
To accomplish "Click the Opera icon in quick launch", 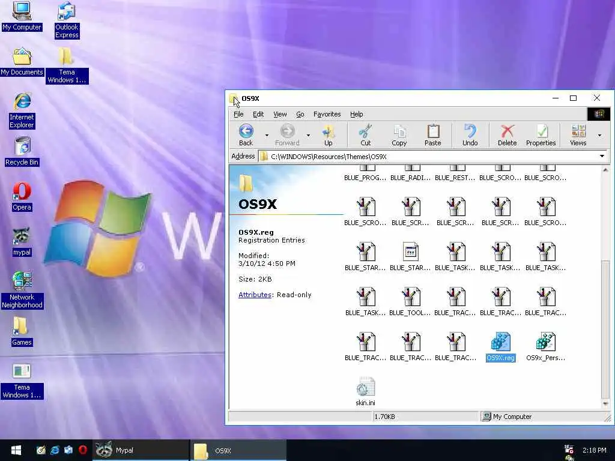I will point(82,450).
